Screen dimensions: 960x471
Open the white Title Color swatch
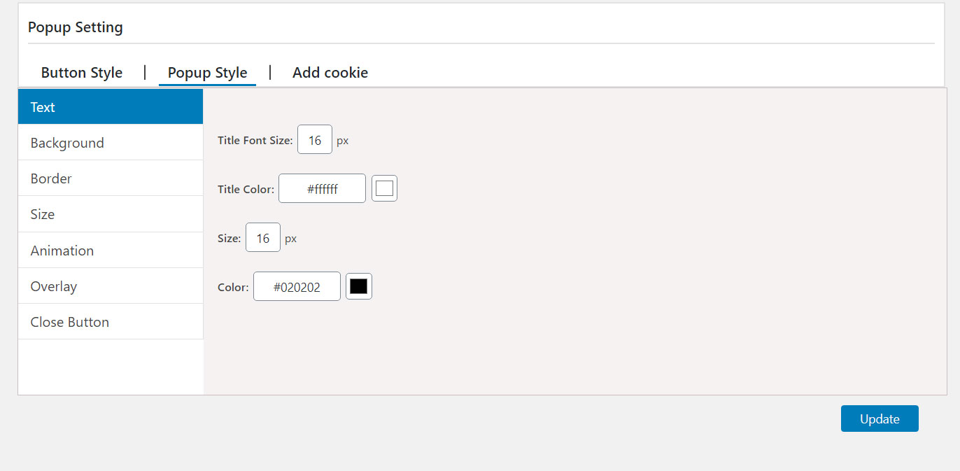point(384,188)
